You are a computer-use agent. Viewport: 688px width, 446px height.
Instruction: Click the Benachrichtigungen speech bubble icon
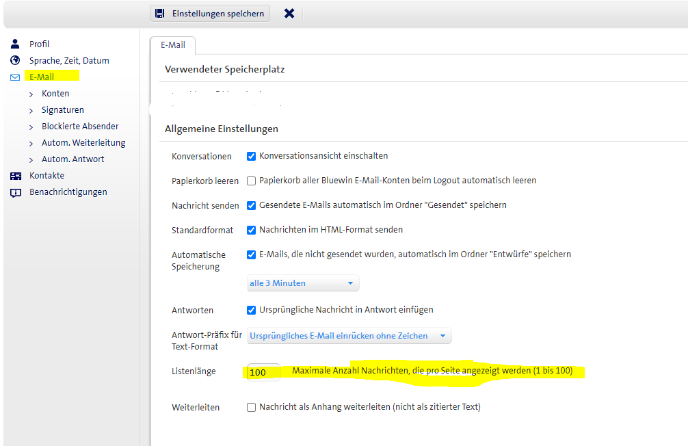click(15, 192)
